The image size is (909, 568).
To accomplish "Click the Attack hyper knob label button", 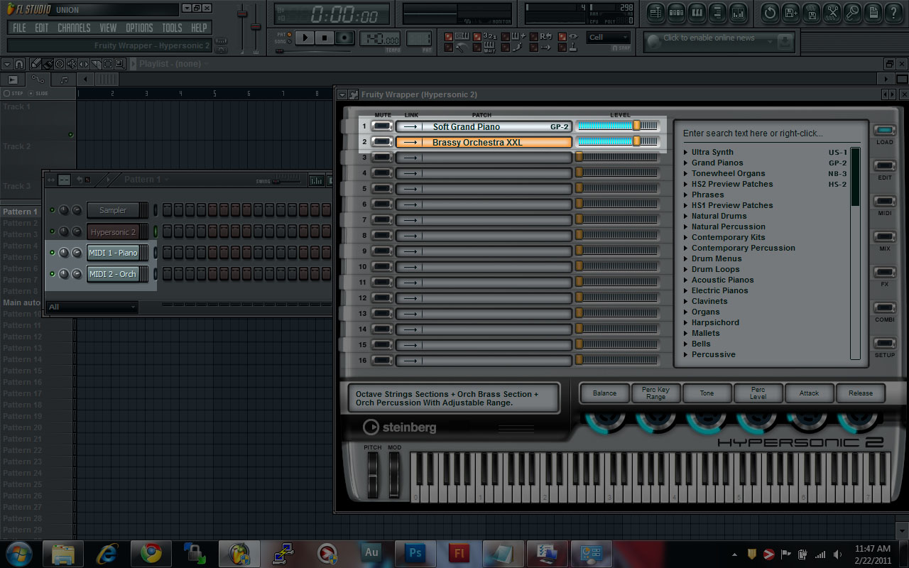I will click(x=809, y=393).
